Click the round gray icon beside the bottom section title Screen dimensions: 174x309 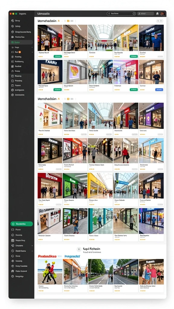(x=79, y=249)
